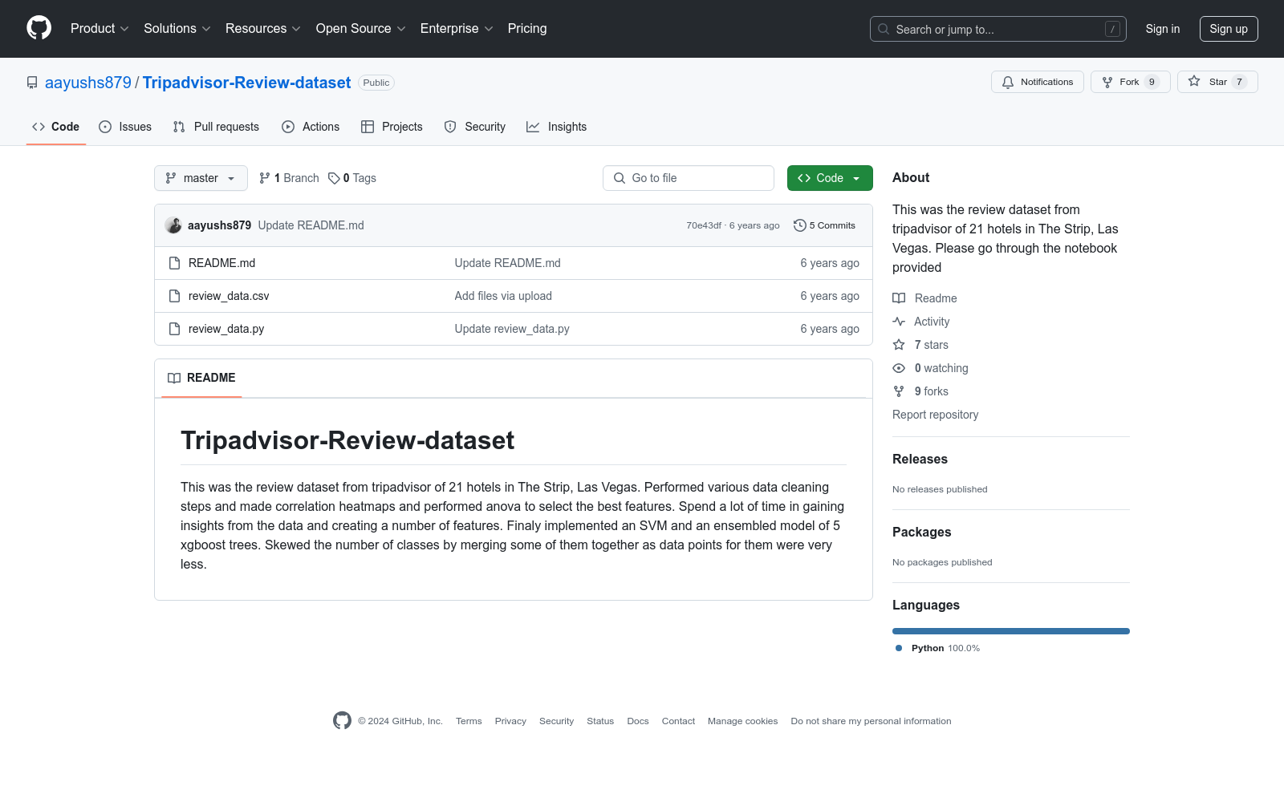Open the Projects tab

point(392,127)
